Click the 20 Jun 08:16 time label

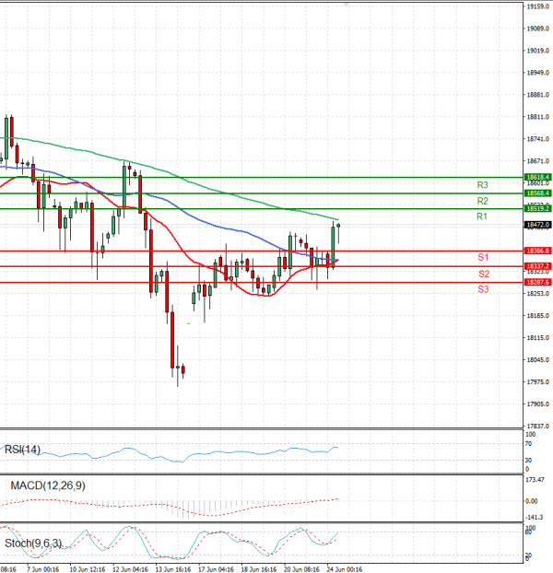301,569
